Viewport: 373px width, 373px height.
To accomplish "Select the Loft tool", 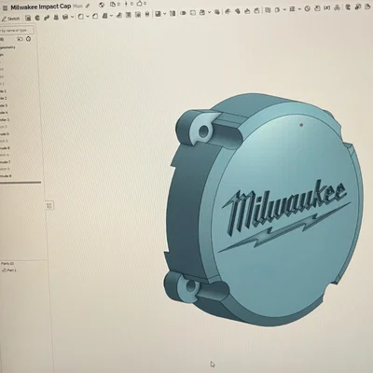I will pos(56,18).
